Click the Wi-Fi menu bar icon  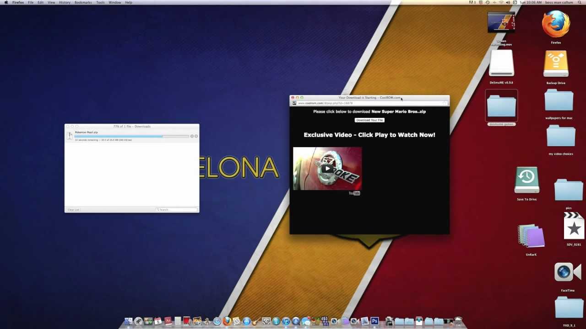501,2
